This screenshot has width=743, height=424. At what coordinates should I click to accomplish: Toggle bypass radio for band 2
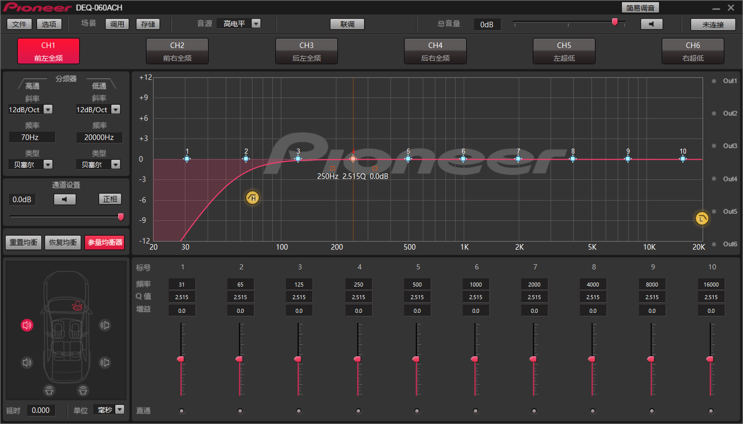(240, 411)
